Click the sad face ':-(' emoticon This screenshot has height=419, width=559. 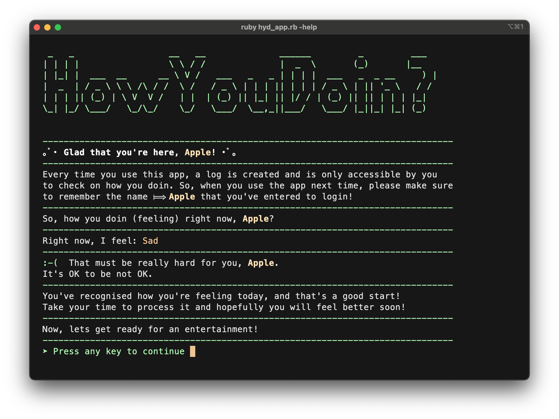[50, 263]
